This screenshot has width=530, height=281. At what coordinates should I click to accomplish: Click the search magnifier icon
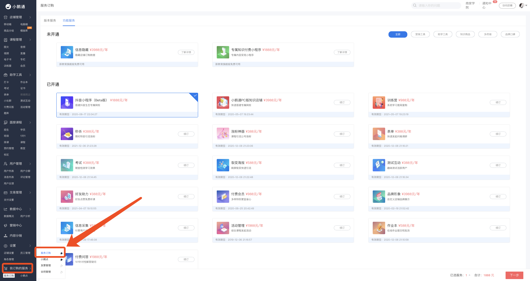point(415,6)
